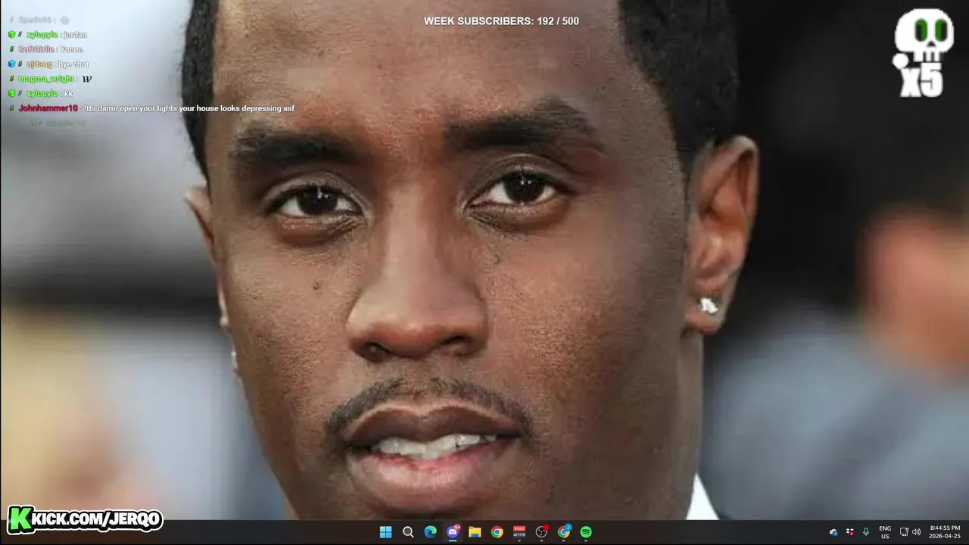The height and width of the screenshot is (545, 969).
Task: Click KICK.COM/JERQO channel banner
Action: coord(85,519)
